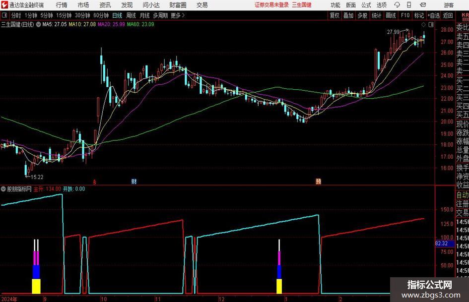Switch to 60分钟 period tab
This screenshot has height=302, width=469.
click(101, 15)
